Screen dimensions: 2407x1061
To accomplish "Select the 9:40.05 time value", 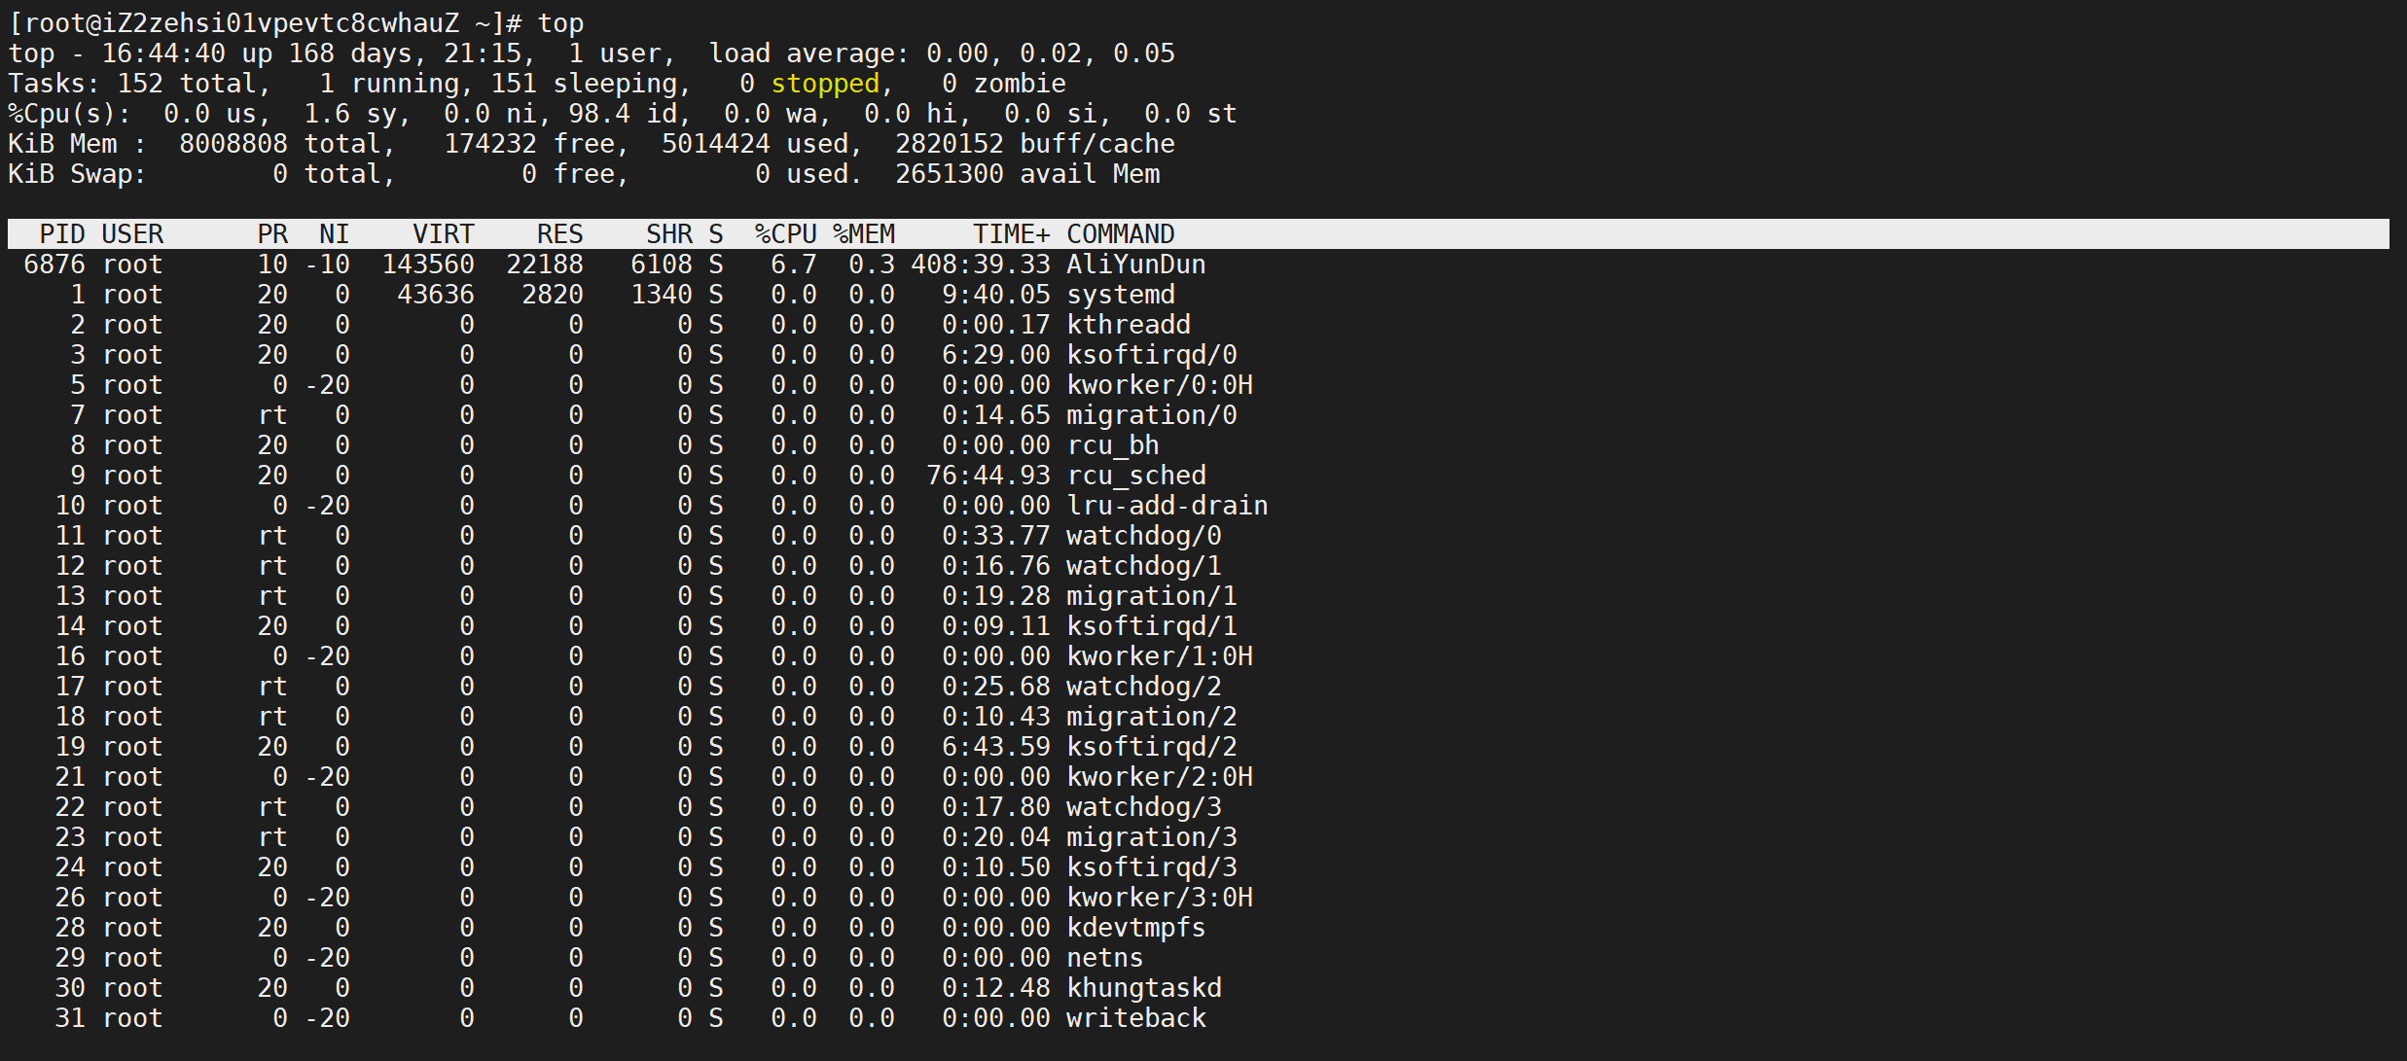I will coord(996,295).
